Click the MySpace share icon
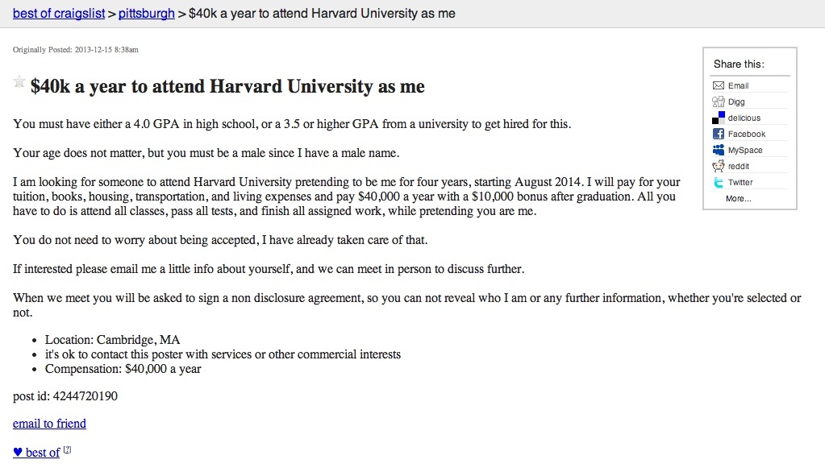 point(718,150)
